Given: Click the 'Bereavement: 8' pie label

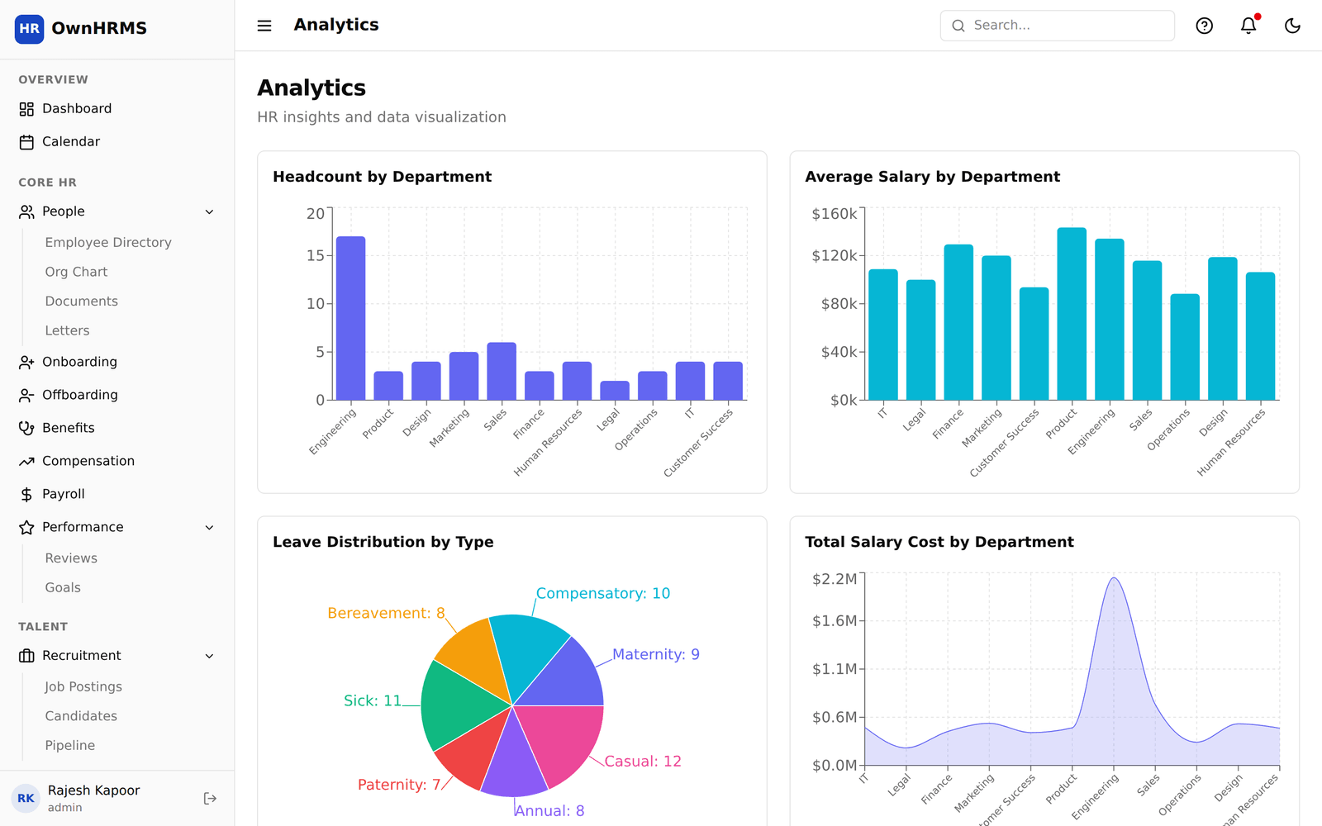Looking at the screenshot, I should pos(386,614).
